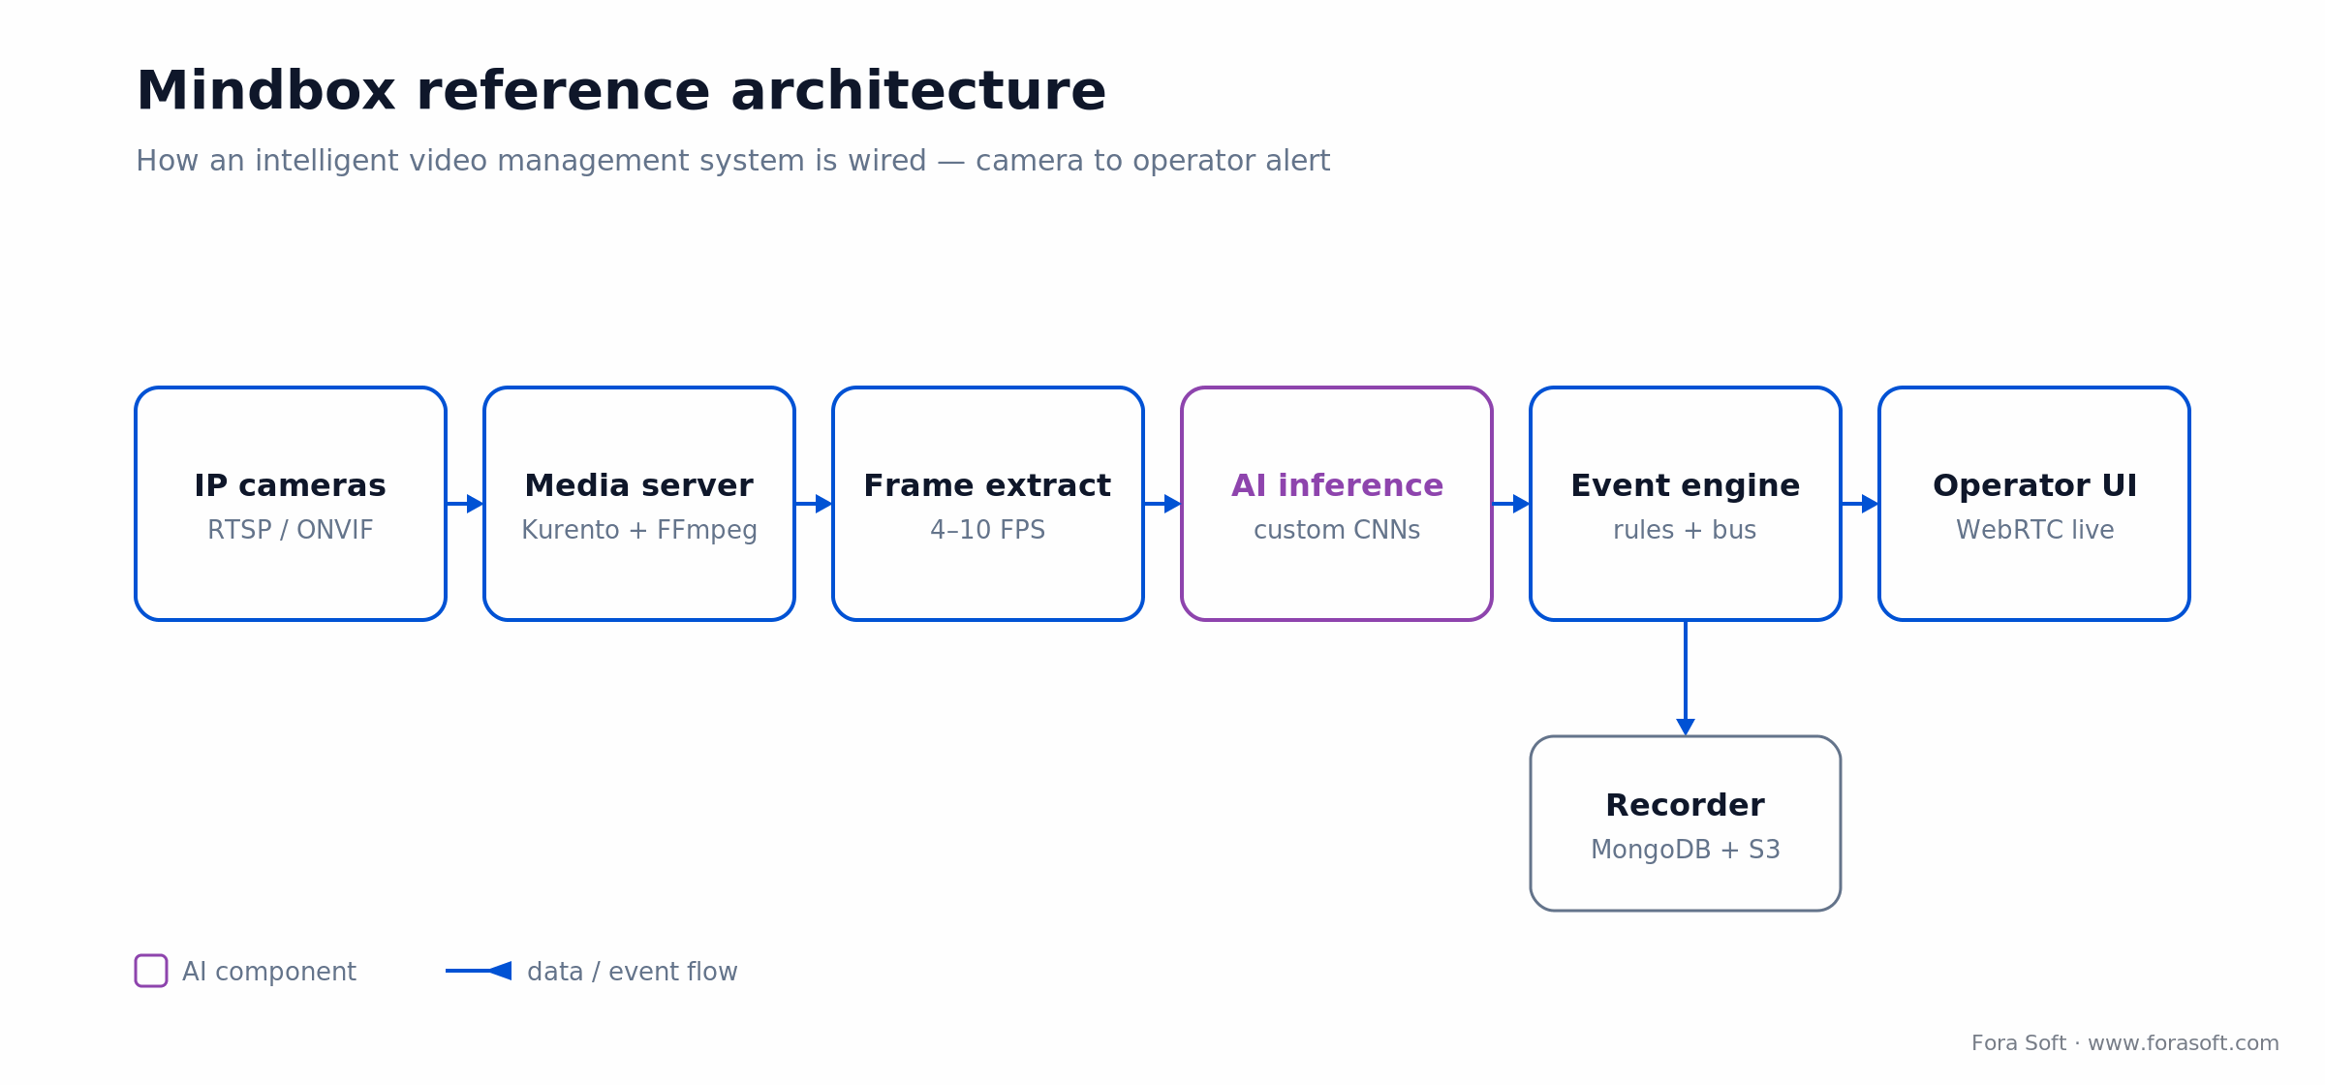The width and height of the screenshot is (2325, 1085).
Task: Click the arrow from IP cameras to Media server
Action: (465, 504)
